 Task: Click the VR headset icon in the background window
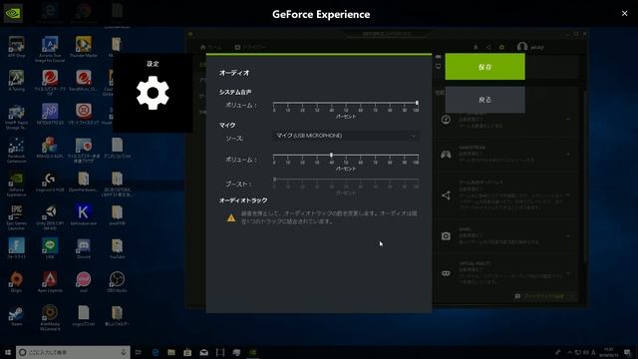(x=446, y=273)
